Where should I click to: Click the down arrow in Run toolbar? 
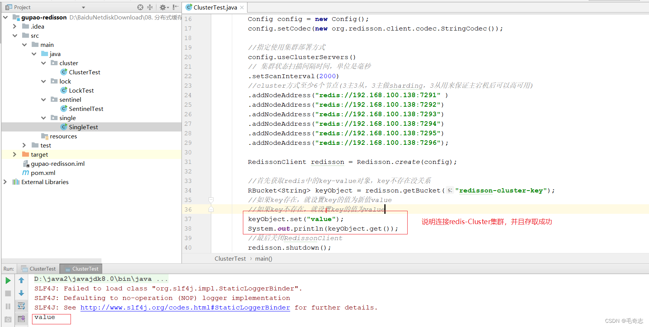click(x=21, y=293)
